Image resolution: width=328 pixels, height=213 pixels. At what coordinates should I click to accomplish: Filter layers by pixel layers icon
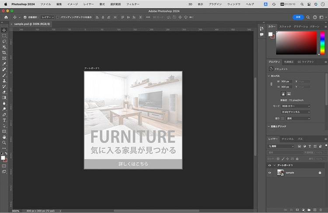click(299, 146)
